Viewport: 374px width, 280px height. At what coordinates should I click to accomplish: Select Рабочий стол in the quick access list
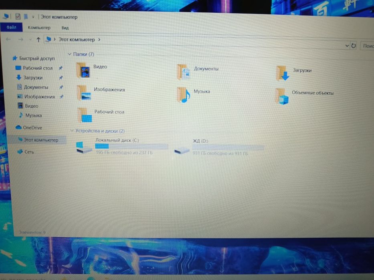pos(37,68)
